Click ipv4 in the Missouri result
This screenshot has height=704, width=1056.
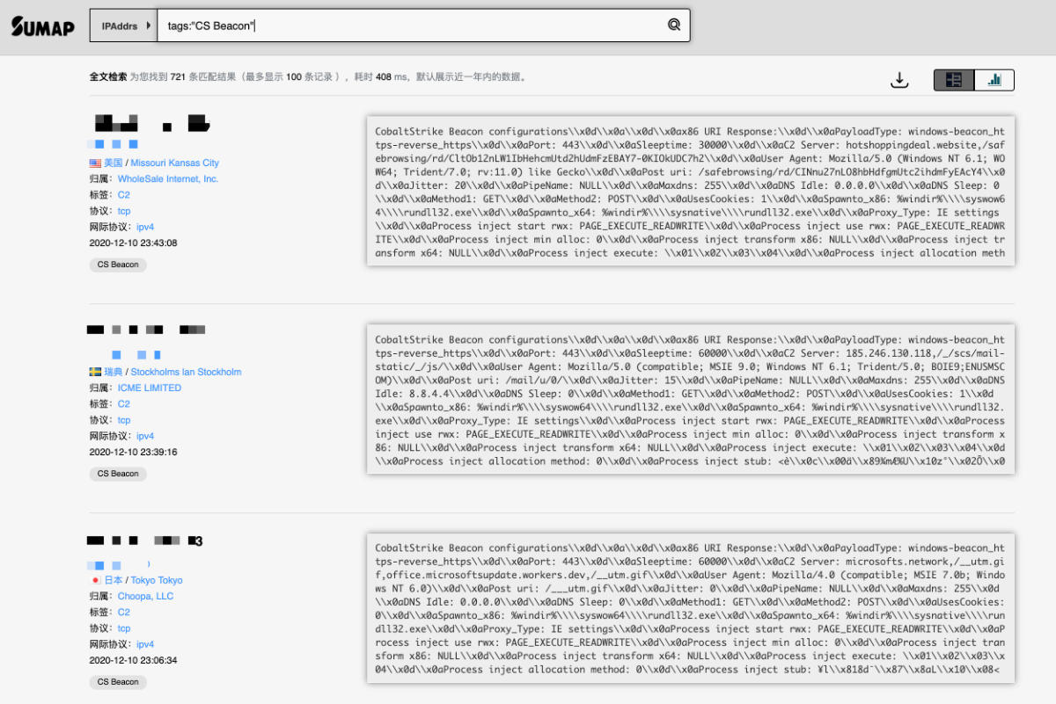pyautogui.click(x=145, y=227)
